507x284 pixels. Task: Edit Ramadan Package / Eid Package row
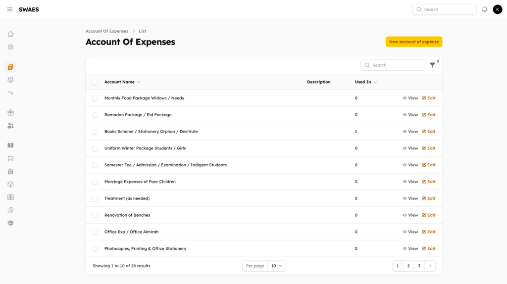click(x=429, y=115)
